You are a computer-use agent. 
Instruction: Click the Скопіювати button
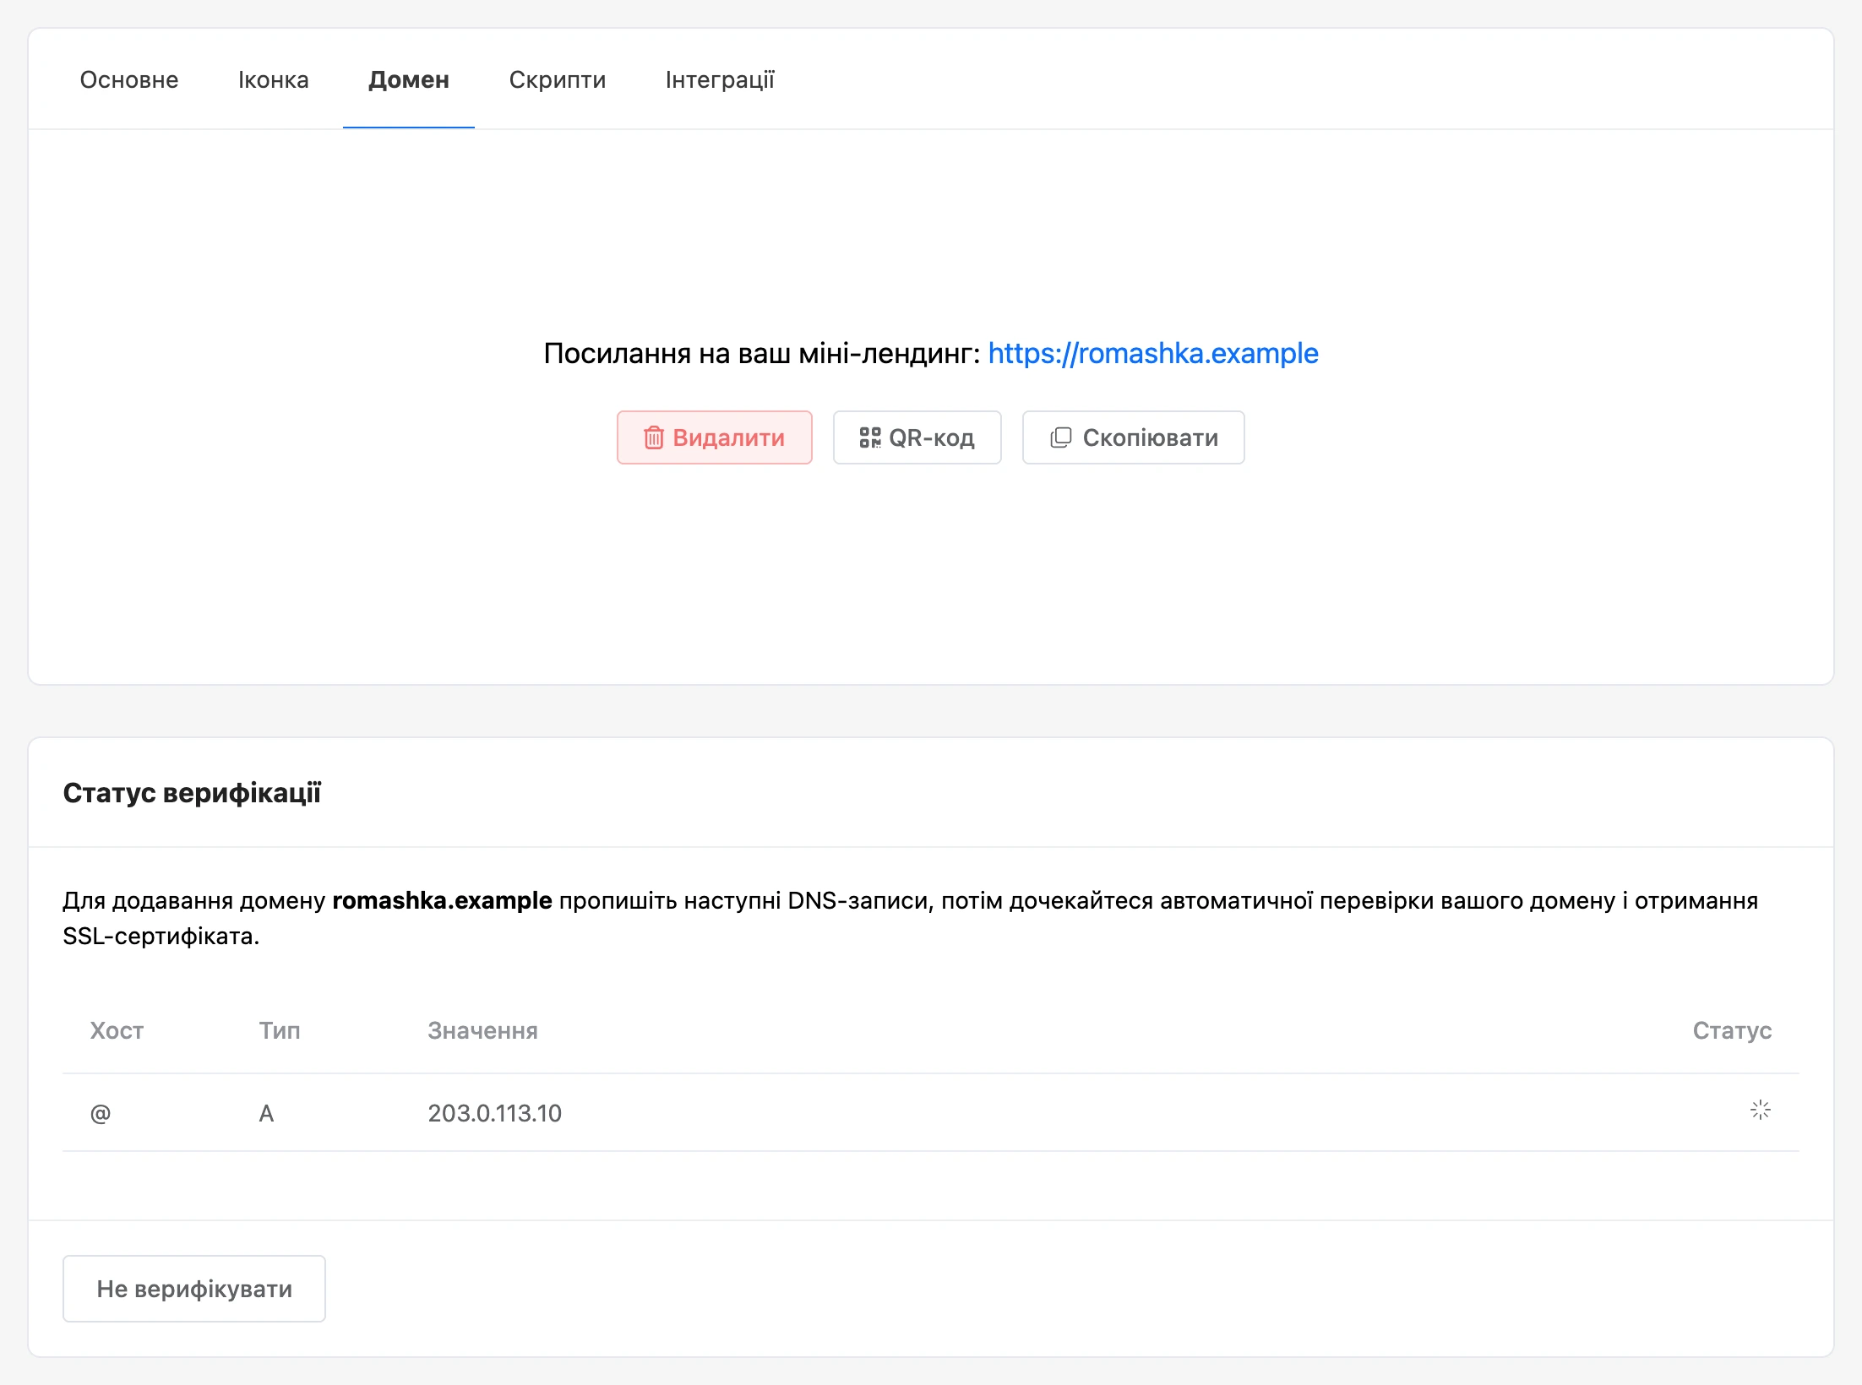coord(1134,437)
